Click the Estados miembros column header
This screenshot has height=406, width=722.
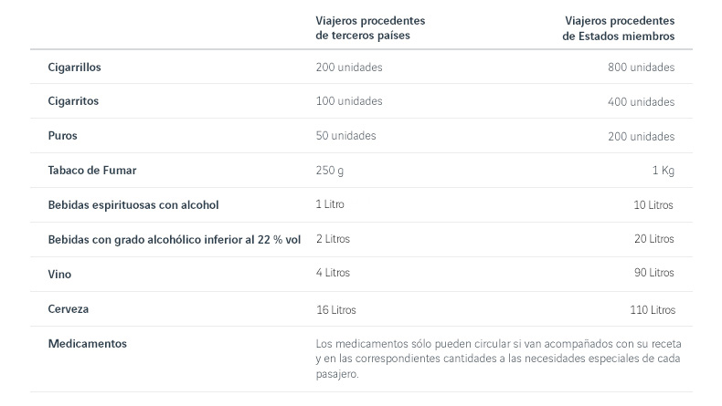pyautogui.click(x=619, y=28)
